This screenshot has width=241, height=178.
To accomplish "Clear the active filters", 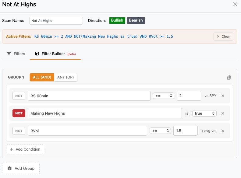I will [x=223, y=37].
